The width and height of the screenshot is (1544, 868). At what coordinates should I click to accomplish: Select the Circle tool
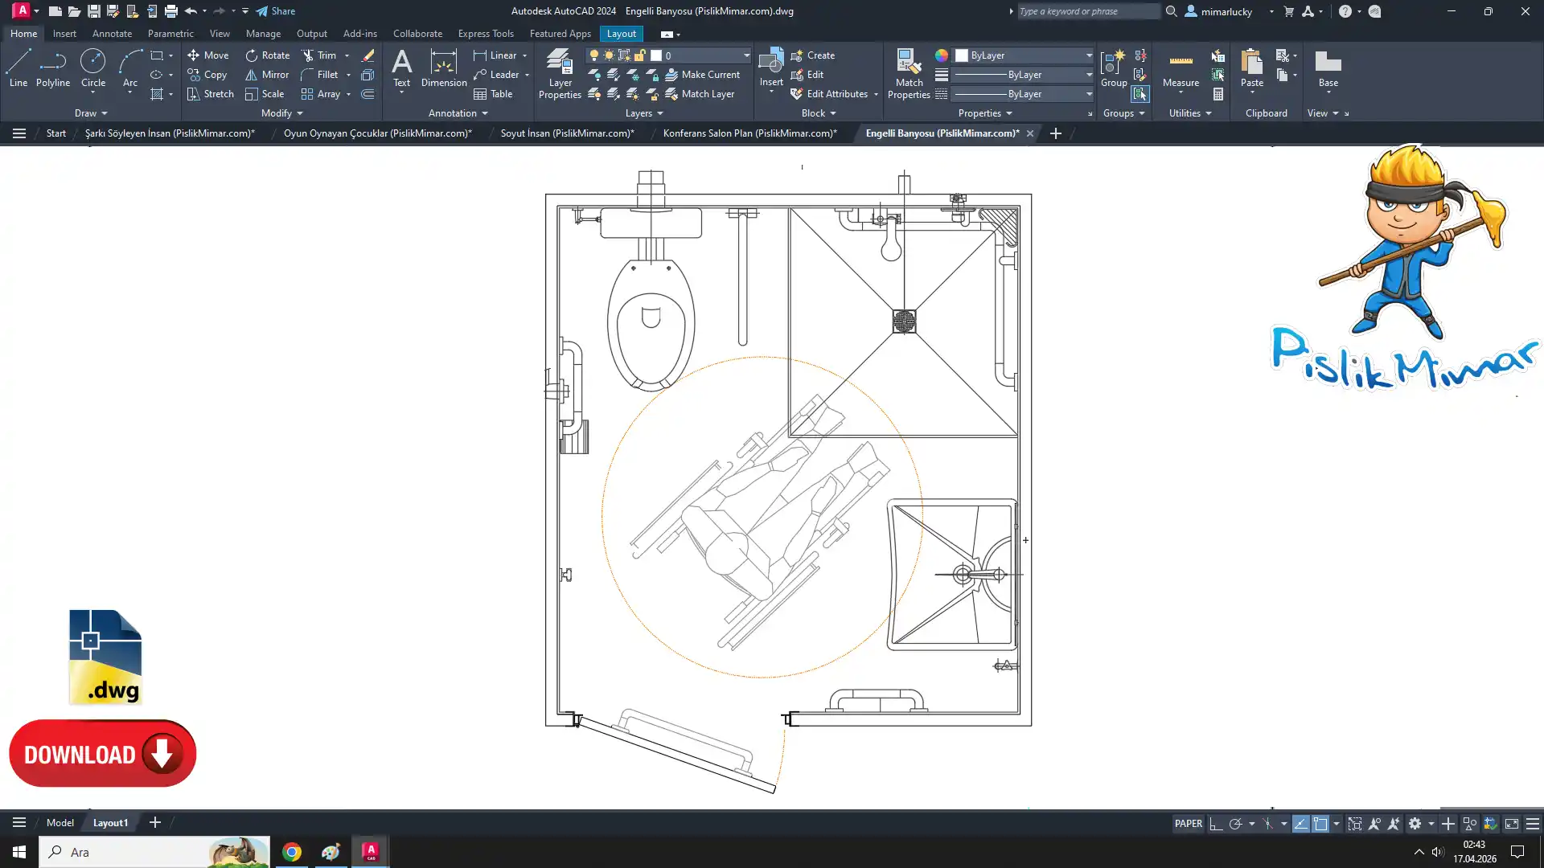92,68
